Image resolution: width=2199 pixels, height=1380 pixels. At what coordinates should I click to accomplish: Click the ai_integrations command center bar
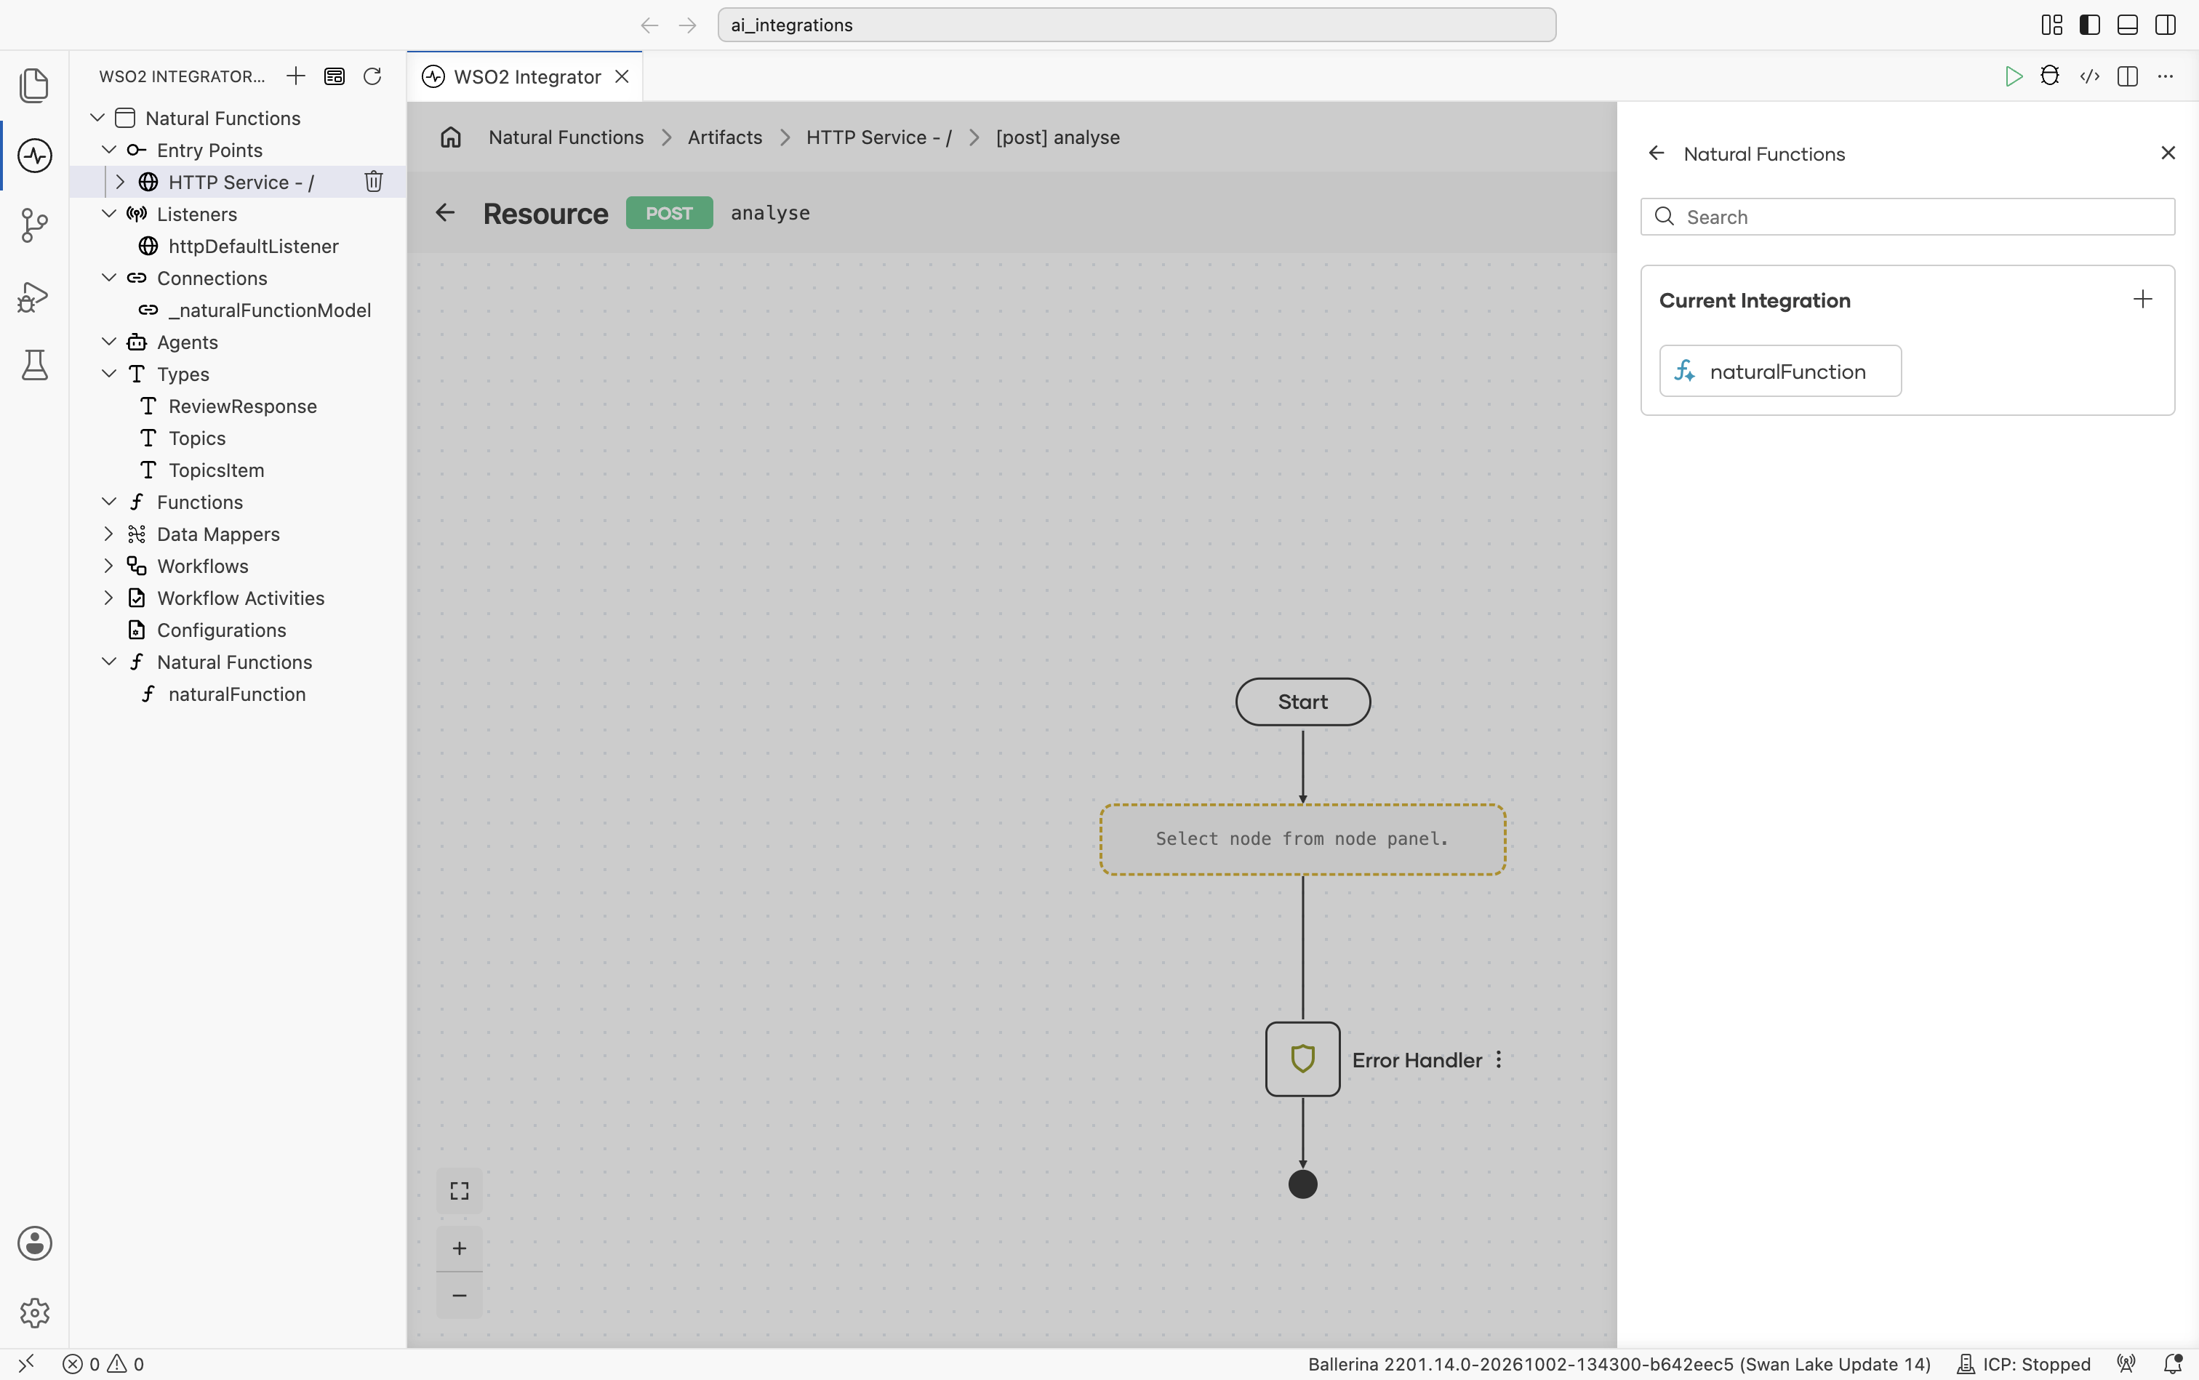pos(1137,25)
